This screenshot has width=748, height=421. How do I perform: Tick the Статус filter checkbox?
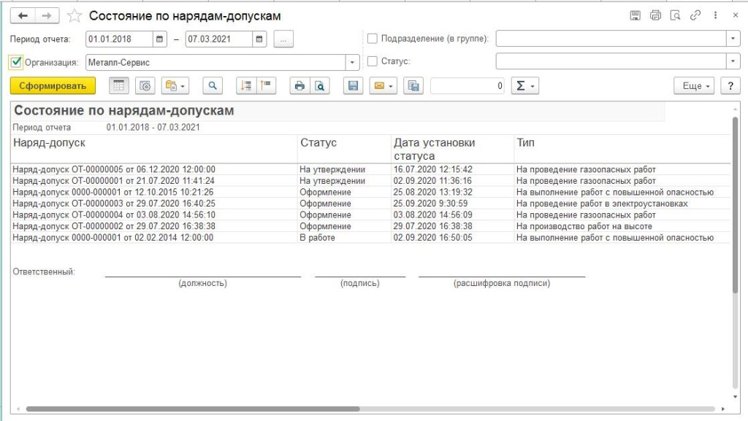(x=373, y=62)
